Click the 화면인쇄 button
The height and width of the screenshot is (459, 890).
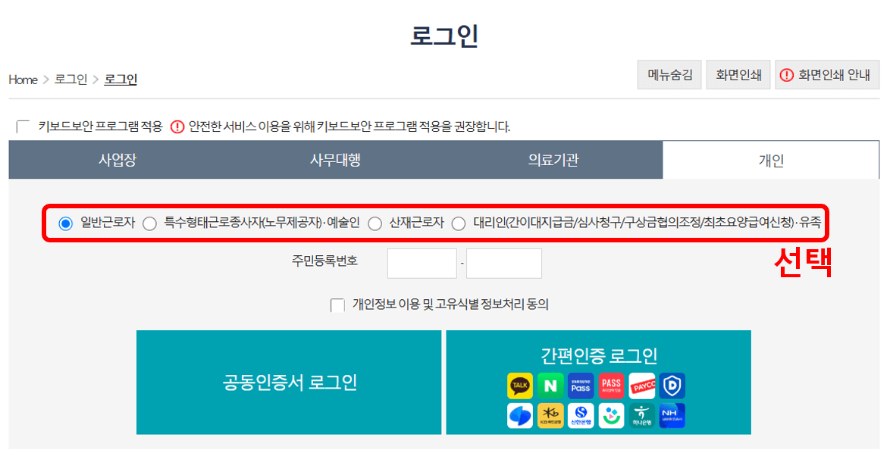738,74
